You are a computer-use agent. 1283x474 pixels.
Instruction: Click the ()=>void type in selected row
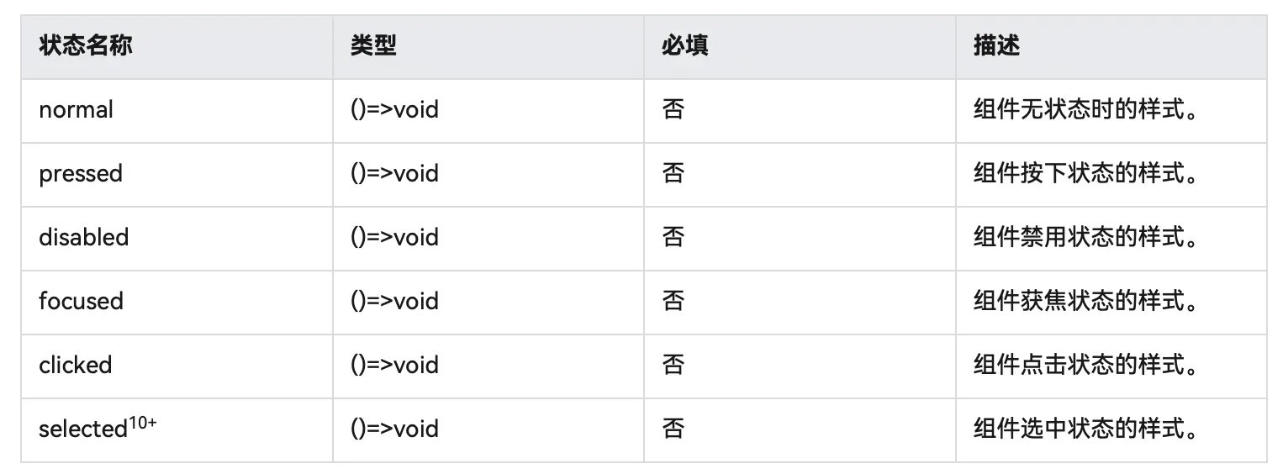394,429
